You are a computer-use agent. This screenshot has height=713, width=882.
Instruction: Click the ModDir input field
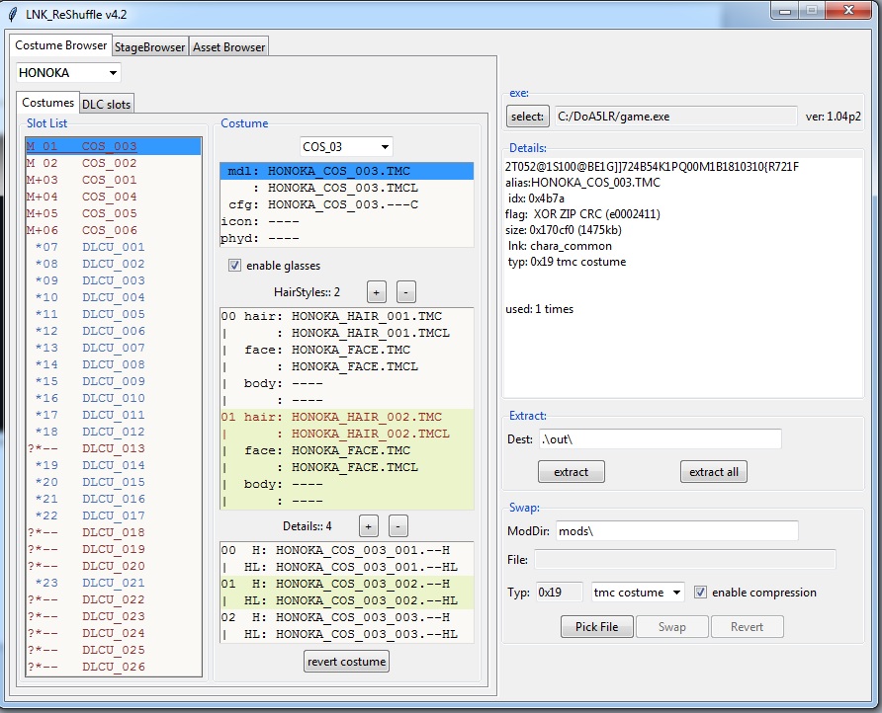pyautogui.click(x=676, y=531)
